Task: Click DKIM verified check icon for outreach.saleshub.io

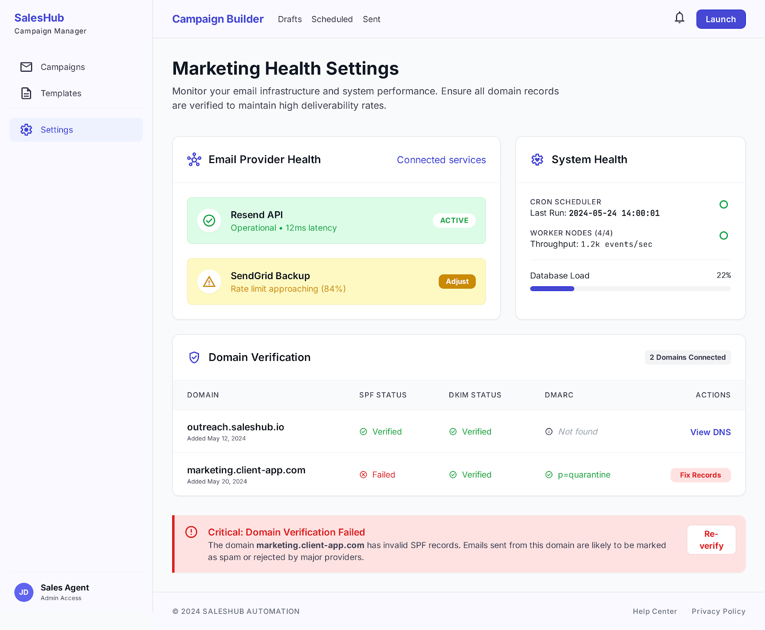Action: click(453, 432)
